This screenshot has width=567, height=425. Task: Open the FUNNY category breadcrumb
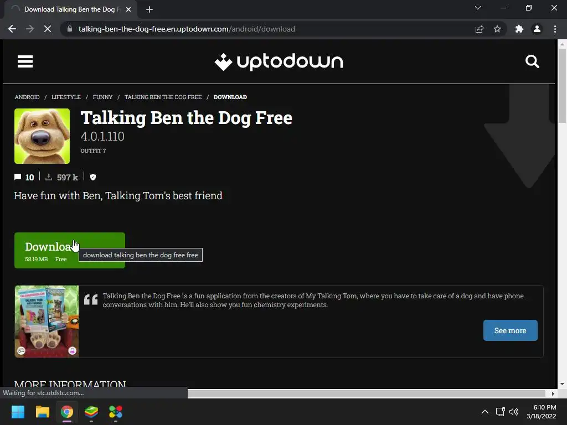pyautogui.click(x=102, y=97)
